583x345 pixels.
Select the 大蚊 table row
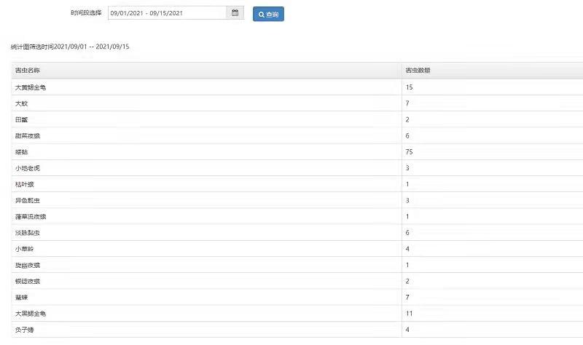23,103
